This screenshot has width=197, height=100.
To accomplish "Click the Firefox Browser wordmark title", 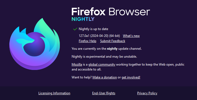I will (111, 12).
